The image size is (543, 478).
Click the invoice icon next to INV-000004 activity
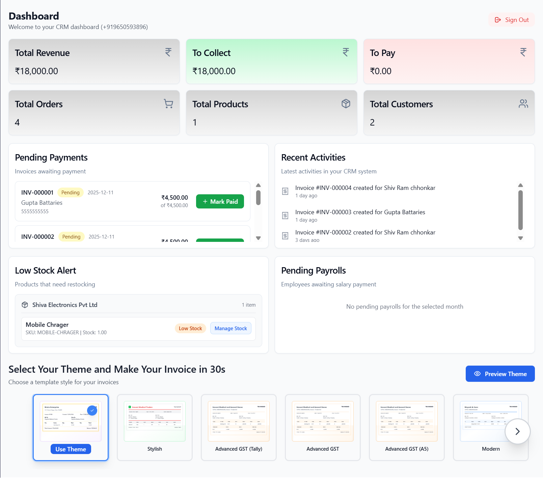pos(285,191)
